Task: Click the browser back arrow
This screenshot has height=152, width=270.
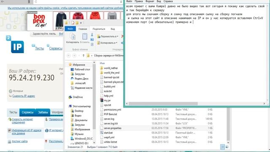Action: (3, 2)
